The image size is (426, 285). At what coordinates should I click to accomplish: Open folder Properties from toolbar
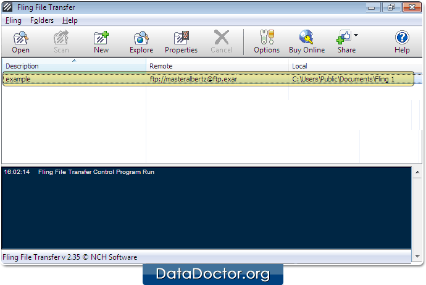click(182, 38)
